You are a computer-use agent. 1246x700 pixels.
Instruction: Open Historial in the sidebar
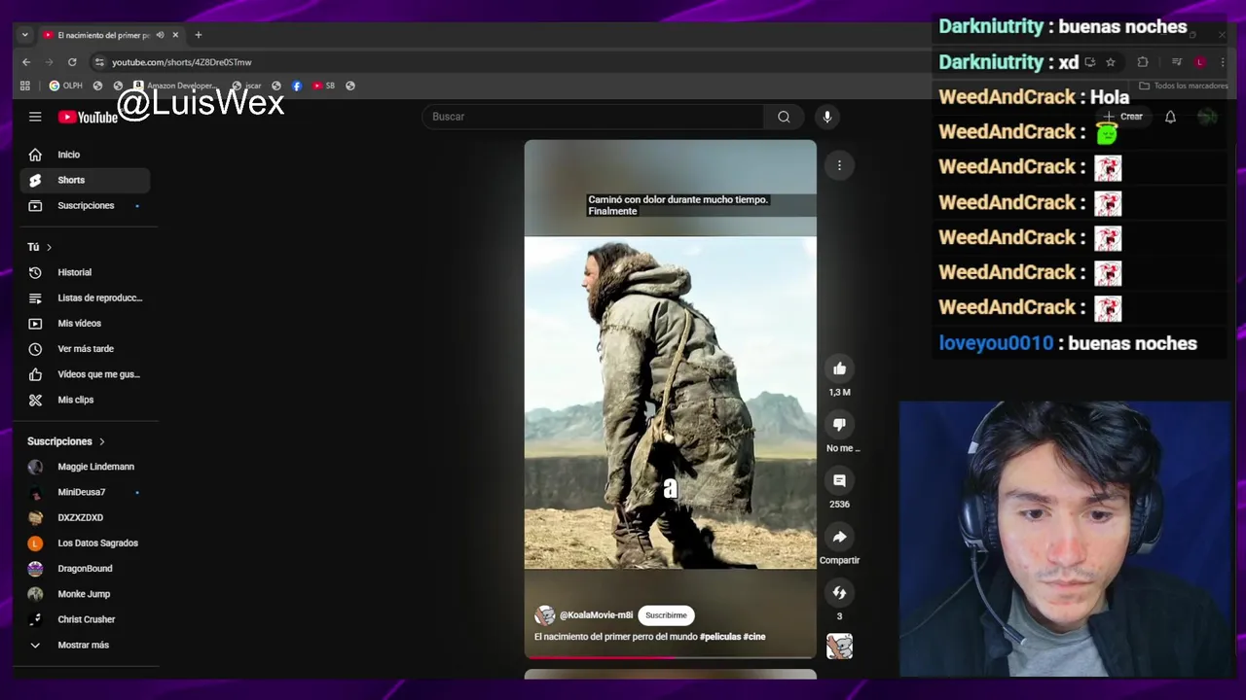(x=85, y=272)
